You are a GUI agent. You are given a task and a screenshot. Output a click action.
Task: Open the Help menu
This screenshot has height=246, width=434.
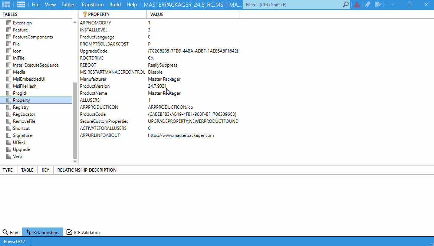[132, 4]
